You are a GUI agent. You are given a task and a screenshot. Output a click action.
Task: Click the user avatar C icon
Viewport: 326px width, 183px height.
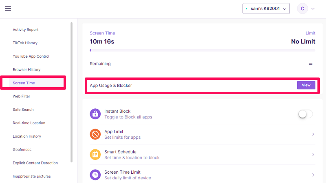pyautogui.click(x=302, y=9)
